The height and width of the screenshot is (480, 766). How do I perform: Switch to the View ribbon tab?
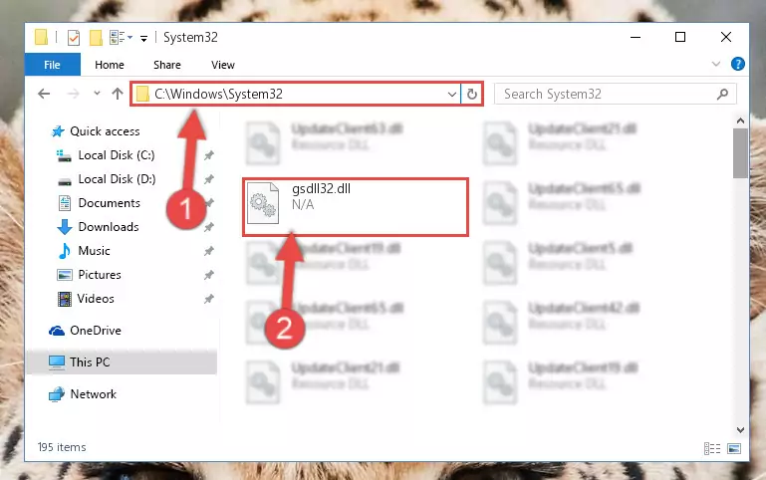click(223, 65)
